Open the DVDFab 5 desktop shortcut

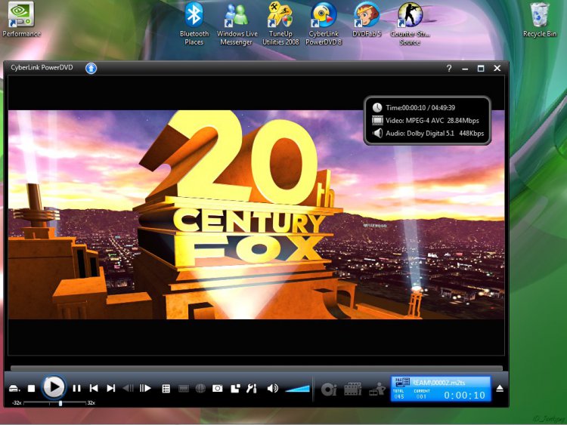(367, 20)
